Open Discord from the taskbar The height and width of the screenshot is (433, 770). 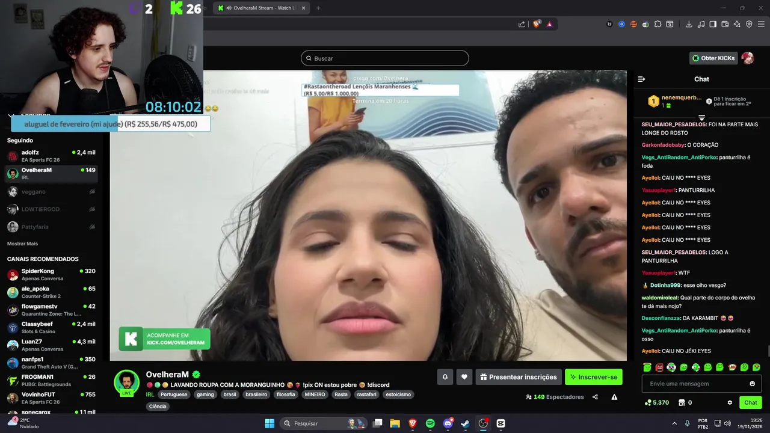[x=448, y=423]
